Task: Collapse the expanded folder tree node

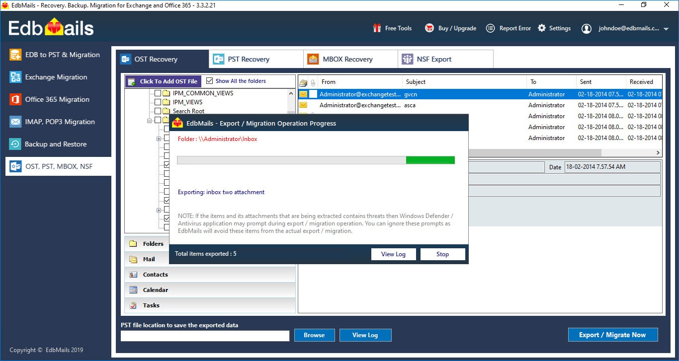Action: (x=149, y=120)
